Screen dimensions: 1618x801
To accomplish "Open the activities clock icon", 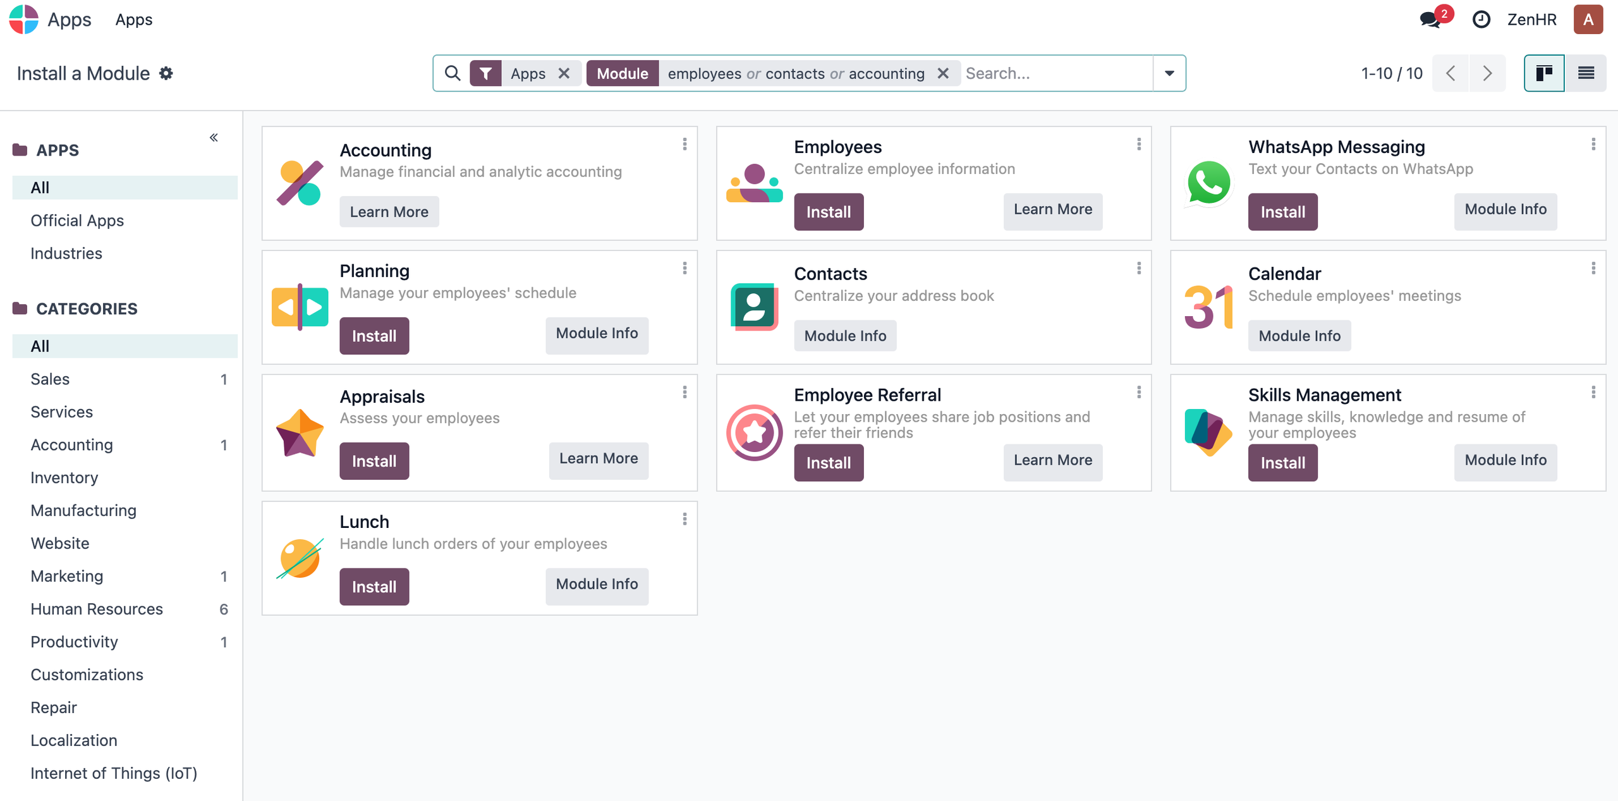I will pos(1481,20).
